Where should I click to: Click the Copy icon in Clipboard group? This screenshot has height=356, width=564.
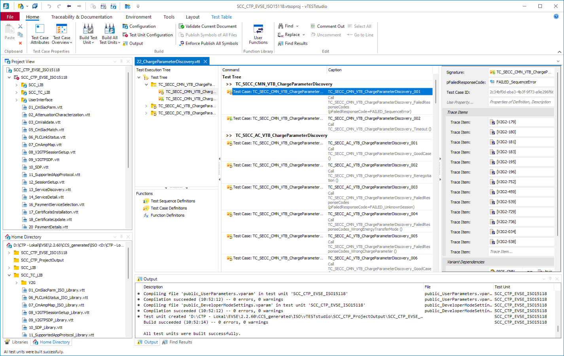tap(20, 35)
